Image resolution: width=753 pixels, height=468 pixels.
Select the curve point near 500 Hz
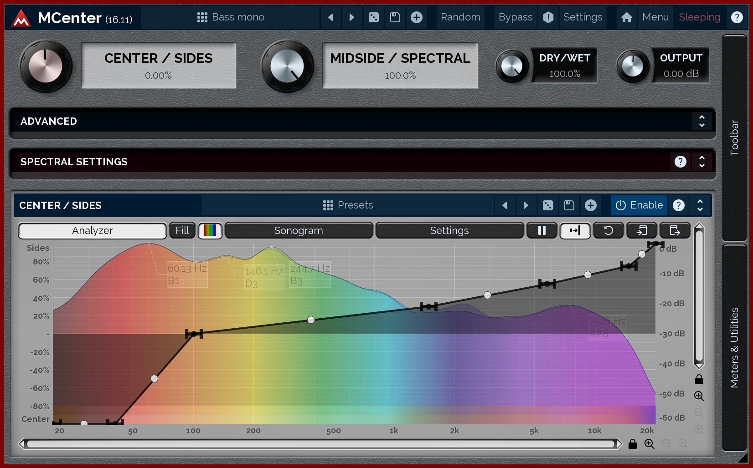(x=311, y=320)
